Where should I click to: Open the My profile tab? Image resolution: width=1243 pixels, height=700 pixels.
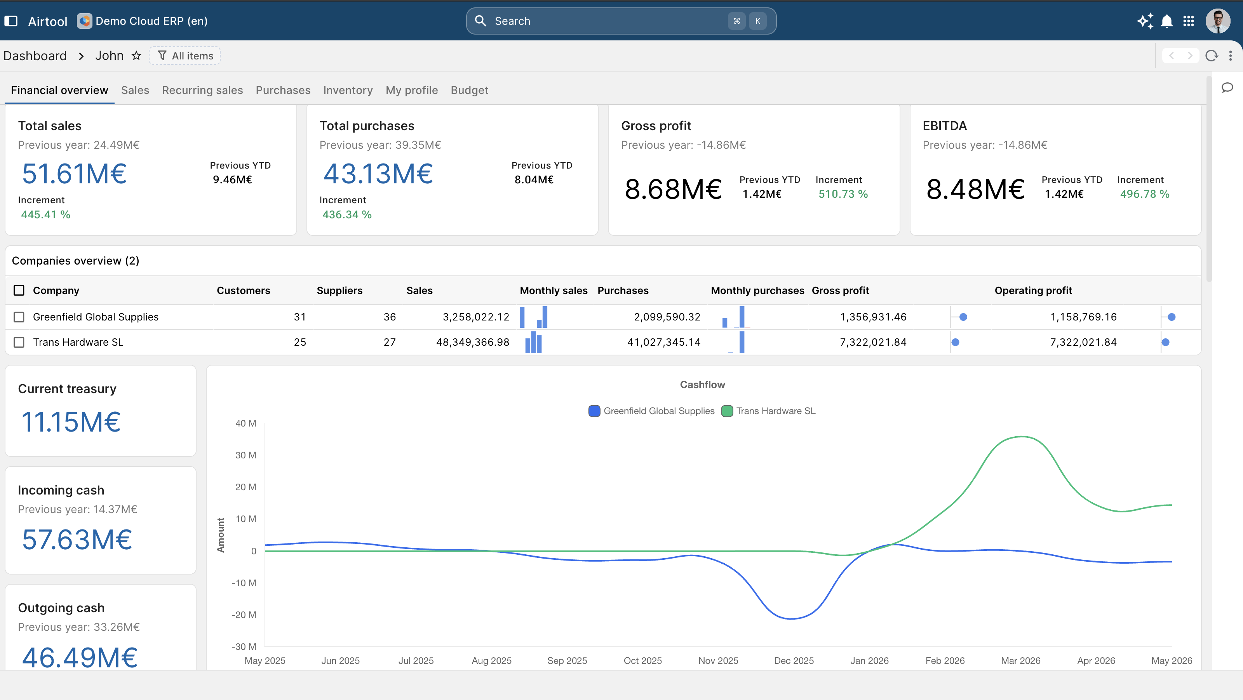(x=412, y=90)
